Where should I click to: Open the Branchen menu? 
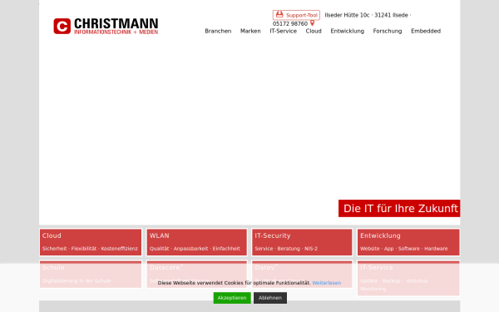tap(218, 31)
